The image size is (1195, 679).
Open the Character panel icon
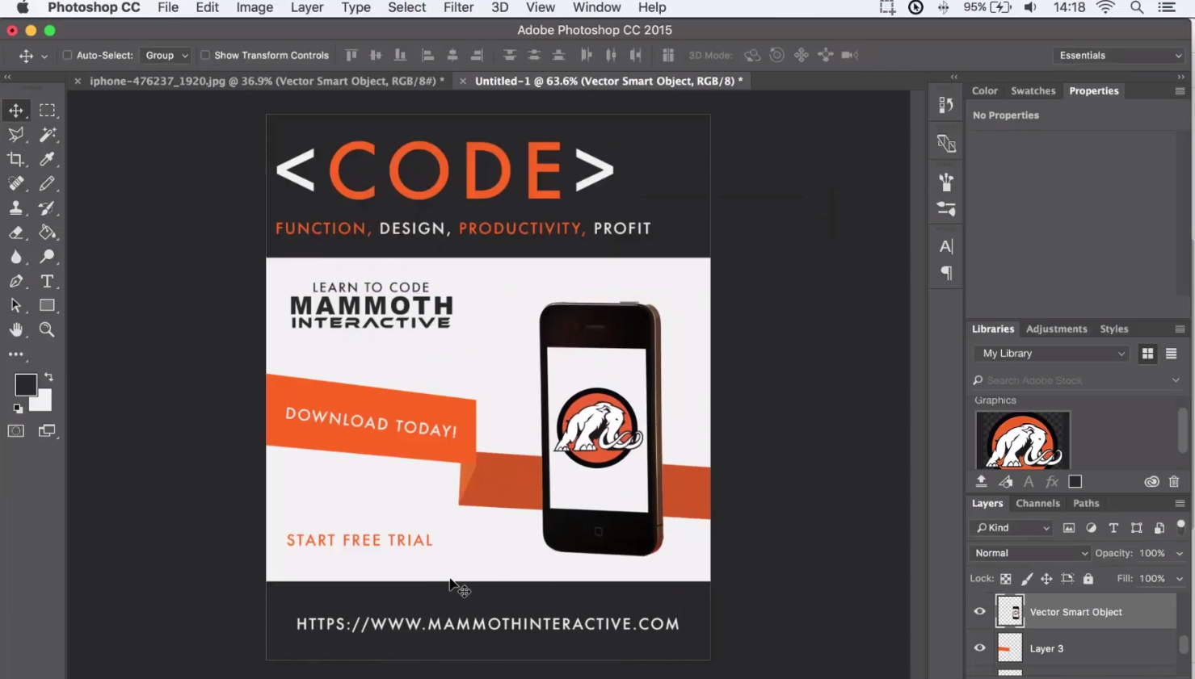tap(946, 246)
